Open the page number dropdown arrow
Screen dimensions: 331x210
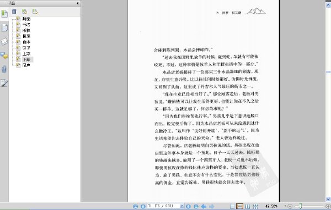point(182,206)
